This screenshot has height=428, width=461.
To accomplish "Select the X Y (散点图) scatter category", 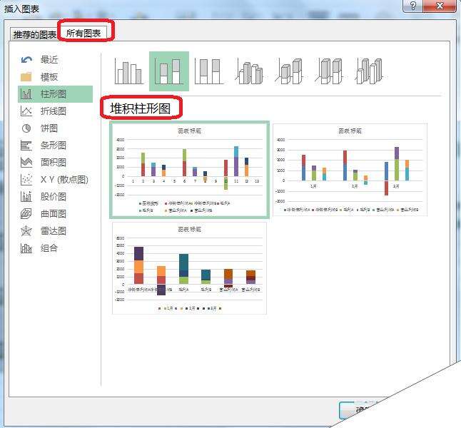I will coord(55,179).
